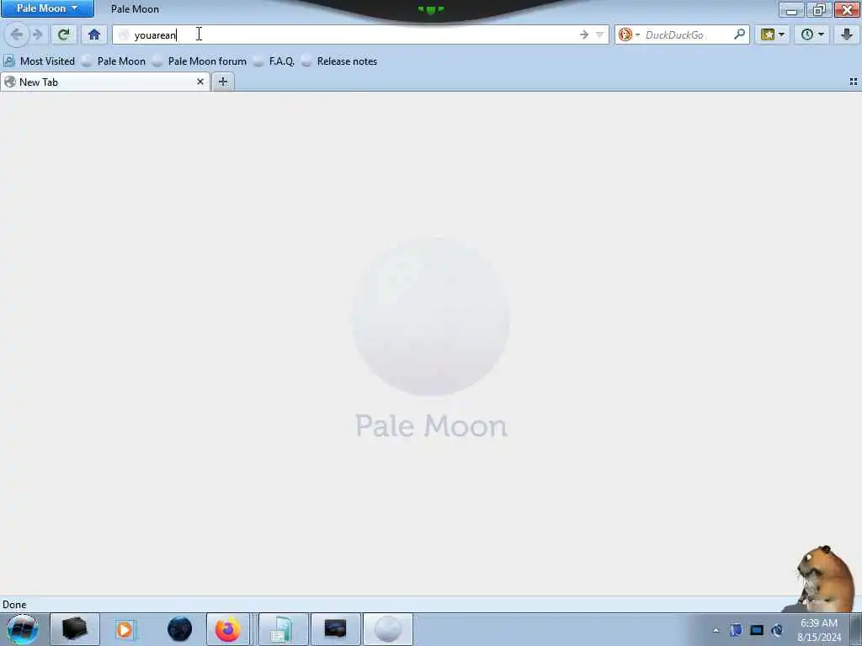Open the black box app in the taskbar
This screenshot has width=862, height=646.
75,629
